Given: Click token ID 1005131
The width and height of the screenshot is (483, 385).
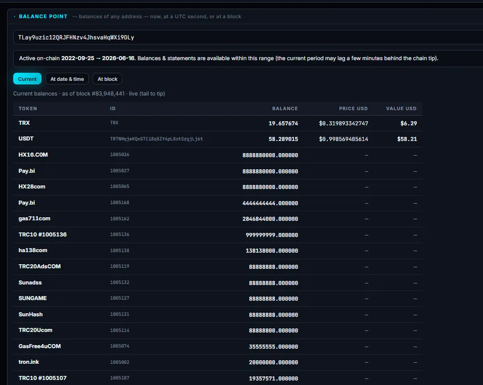Looking at the screenshot, I should (x=120, y=314).
